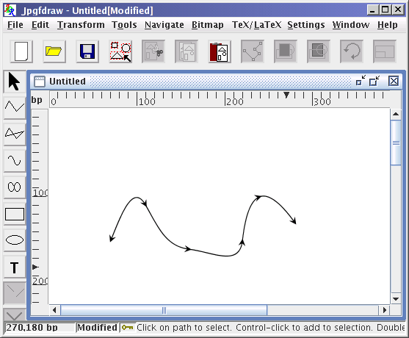
Task: Click the horizontal scrollbar thumb
Action: 164,310
